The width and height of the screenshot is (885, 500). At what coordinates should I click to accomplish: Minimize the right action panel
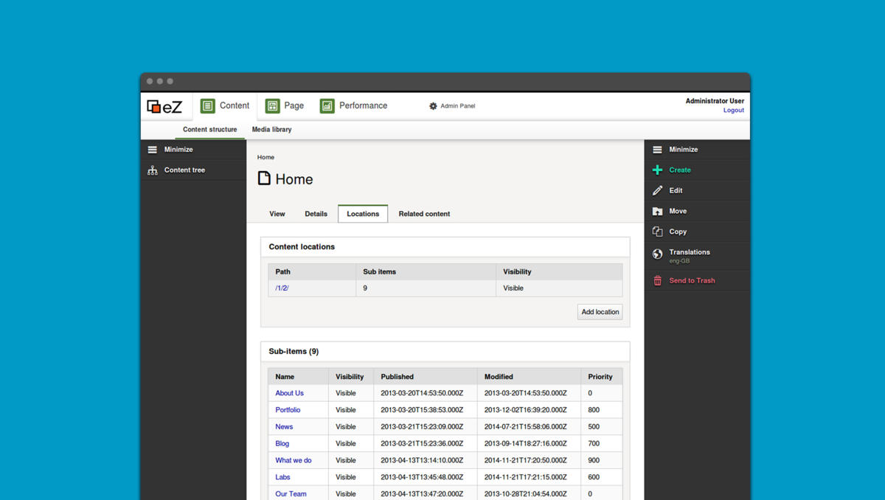[657, 149]
